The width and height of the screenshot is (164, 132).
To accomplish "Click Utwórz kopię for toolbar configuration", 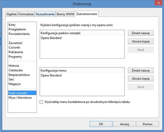I will pyautogui.click(x=141, y=41).
